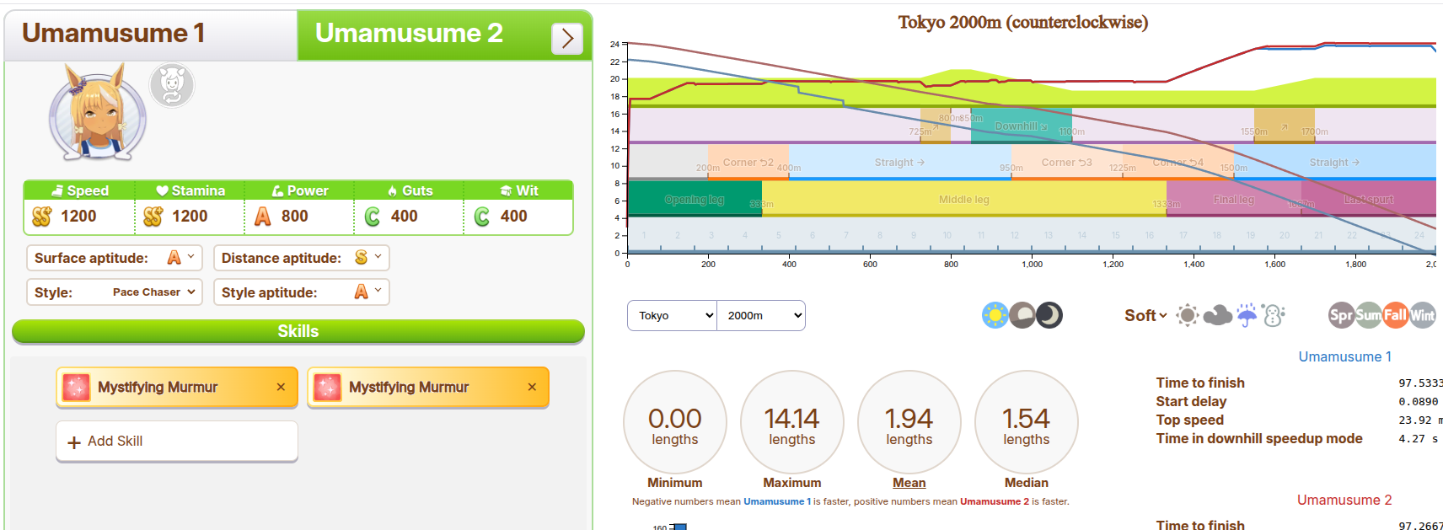Viewport: 1443px width, 530px height.
Task: Select the Winter season button
Action: pyautogui.click(x=1422, y=315)
